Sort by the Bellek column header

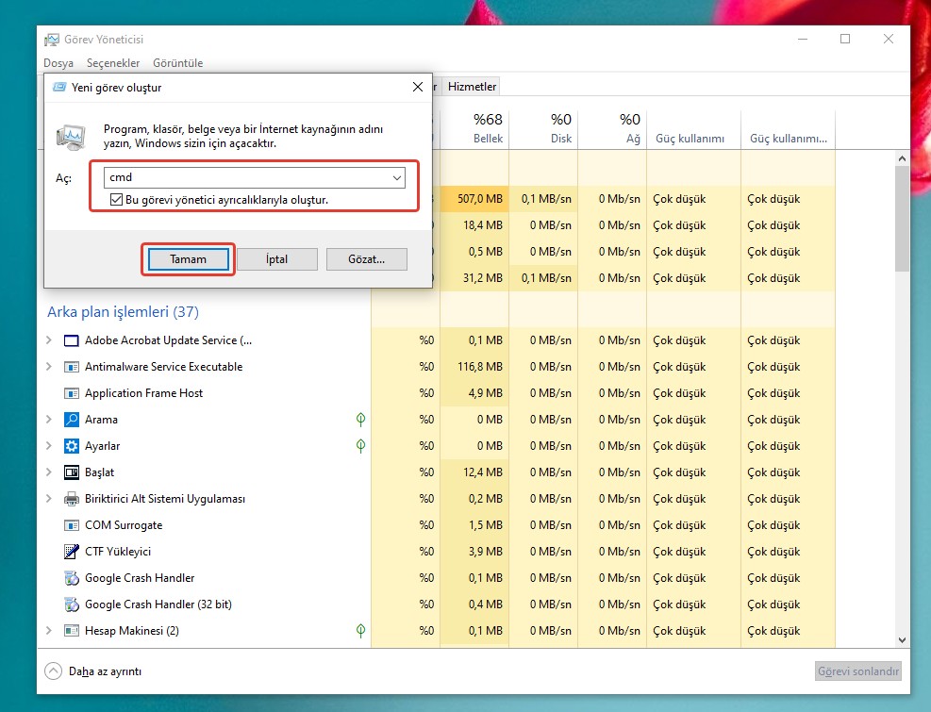489,129
